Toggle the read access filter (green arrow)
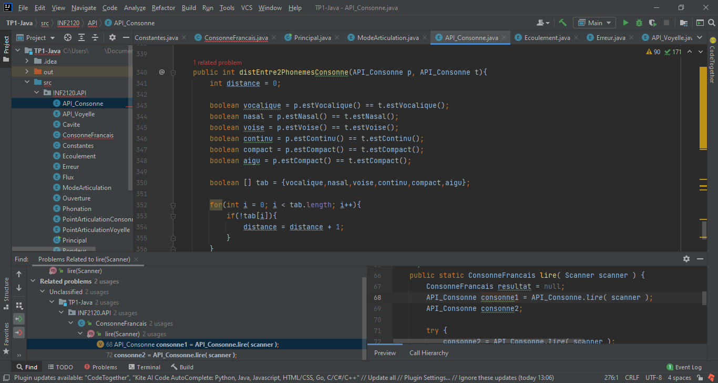The width and height of the screenshot is (718, 383). point(19,319)
